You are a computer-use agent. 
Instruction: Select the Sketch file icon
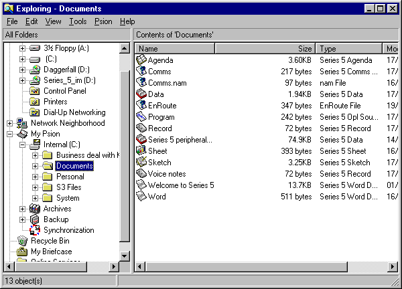coord(141,162)
